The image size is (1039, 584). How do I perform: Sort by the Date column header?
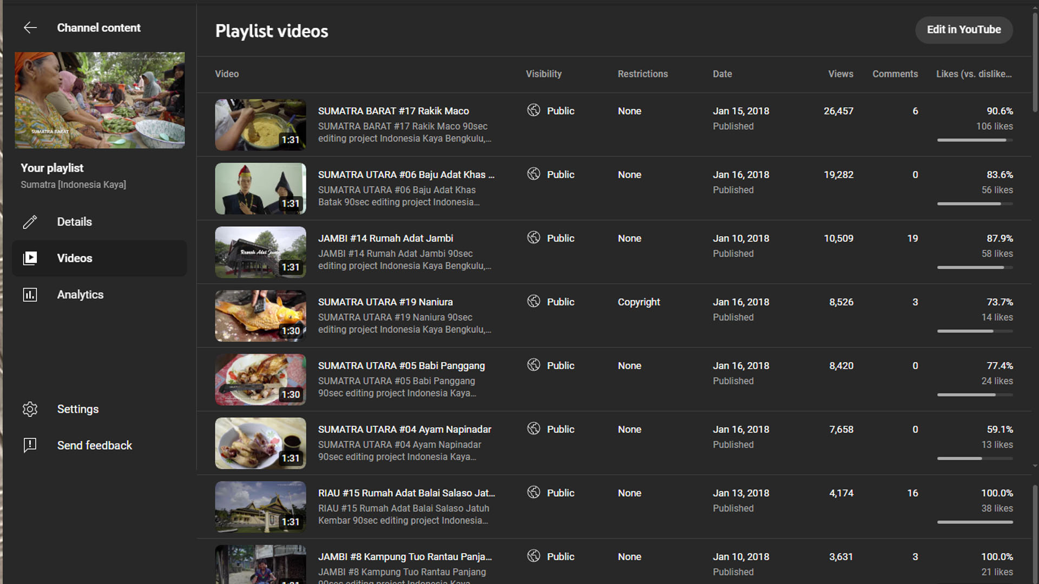[722, 74]
